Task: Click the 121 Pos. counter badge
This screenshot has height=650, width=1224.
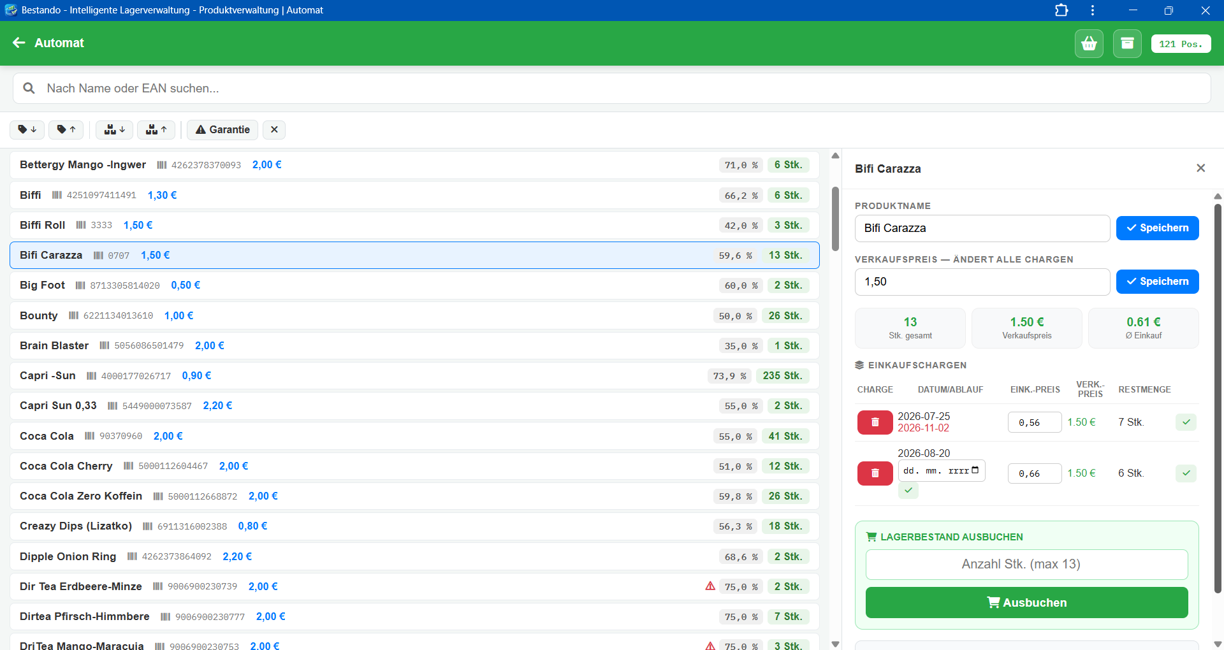Action: tap(1181, 44)
